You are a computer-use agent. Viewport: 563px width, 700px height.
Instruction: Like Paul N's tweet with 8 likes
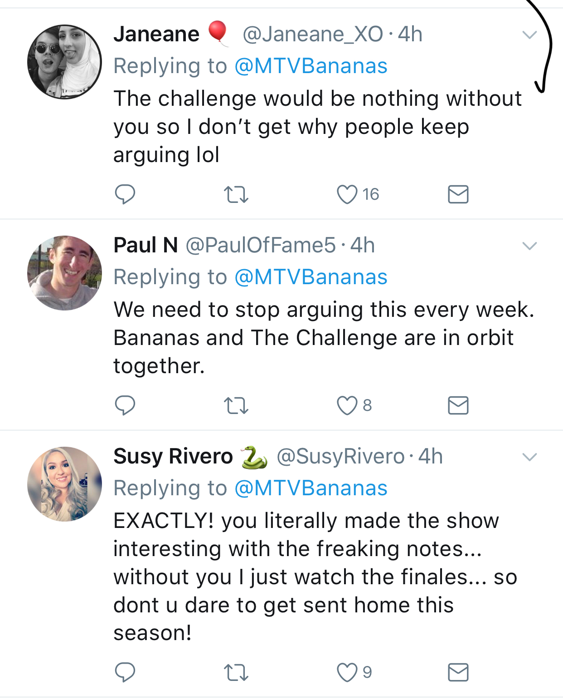[x=347, y=405]
